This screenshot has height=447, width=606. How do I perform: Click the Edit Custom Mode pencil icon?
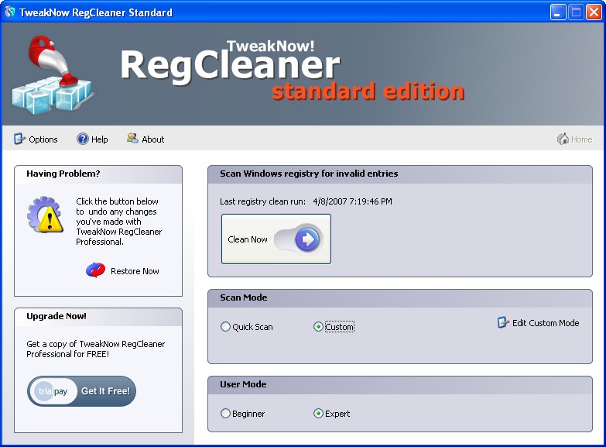point(503,323)
